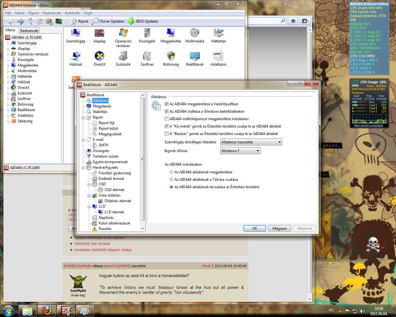Expand Sebesség node in the AIDA64 tree

8,121
